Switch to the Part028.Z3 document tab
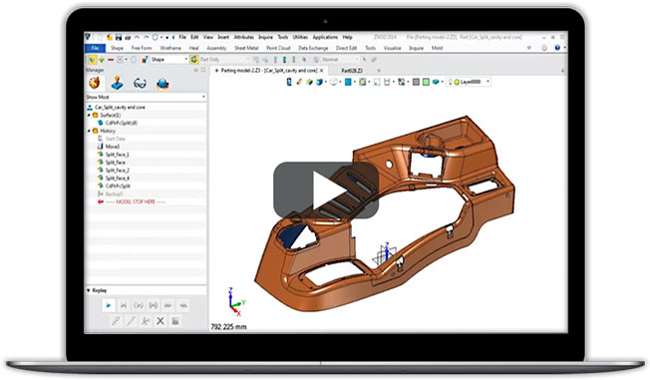The height and width of the screenshot is (380, 650). click(352, 71)
